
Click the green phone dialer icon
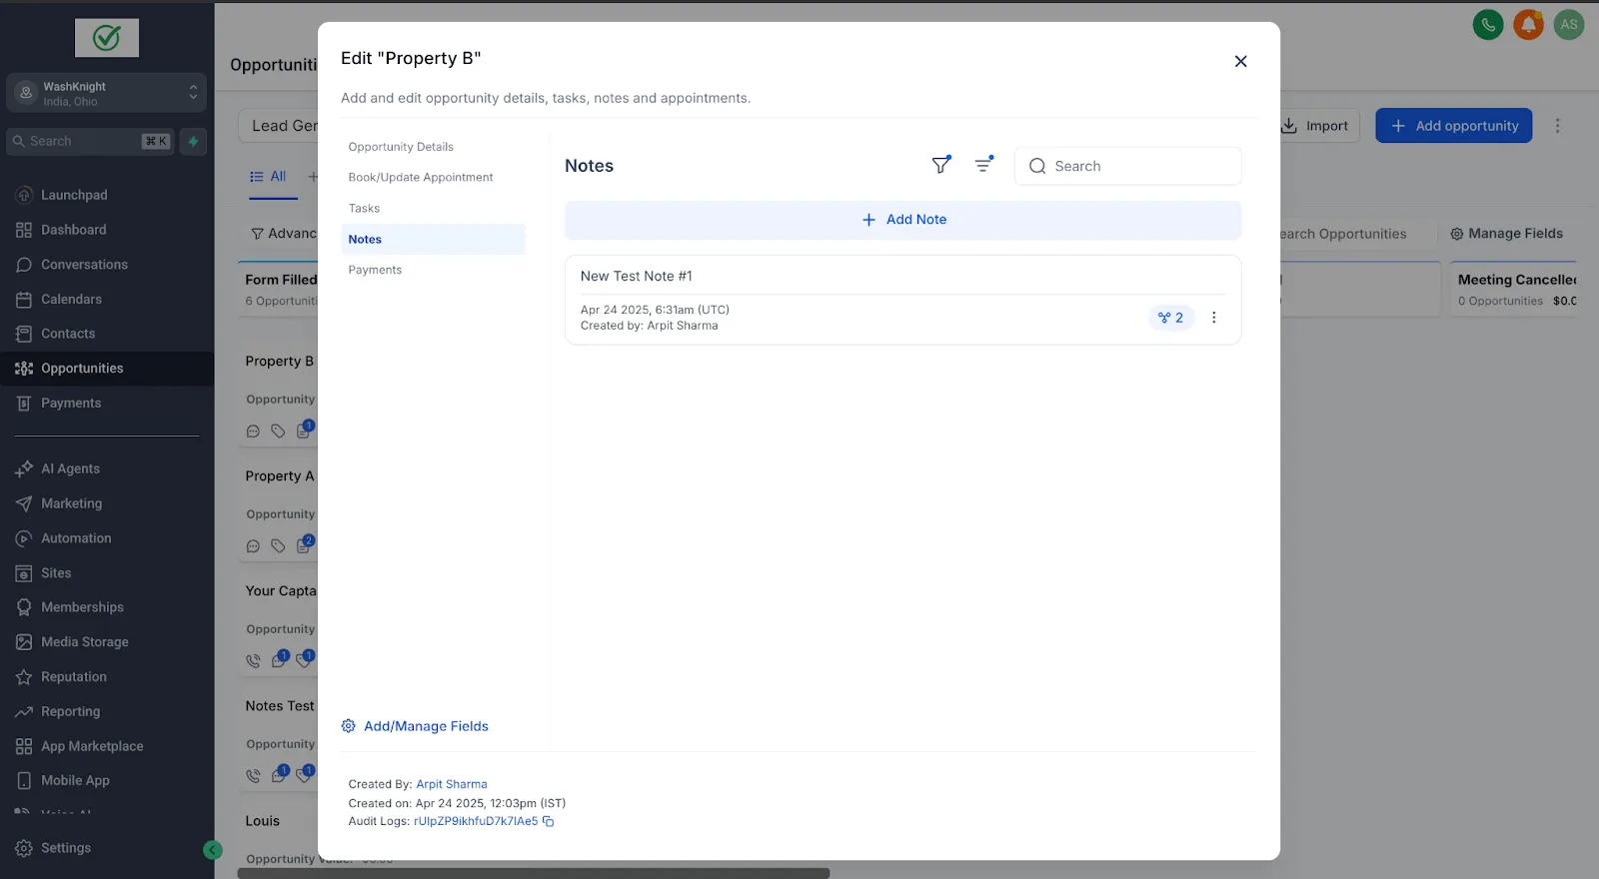tap(1488, 25)
